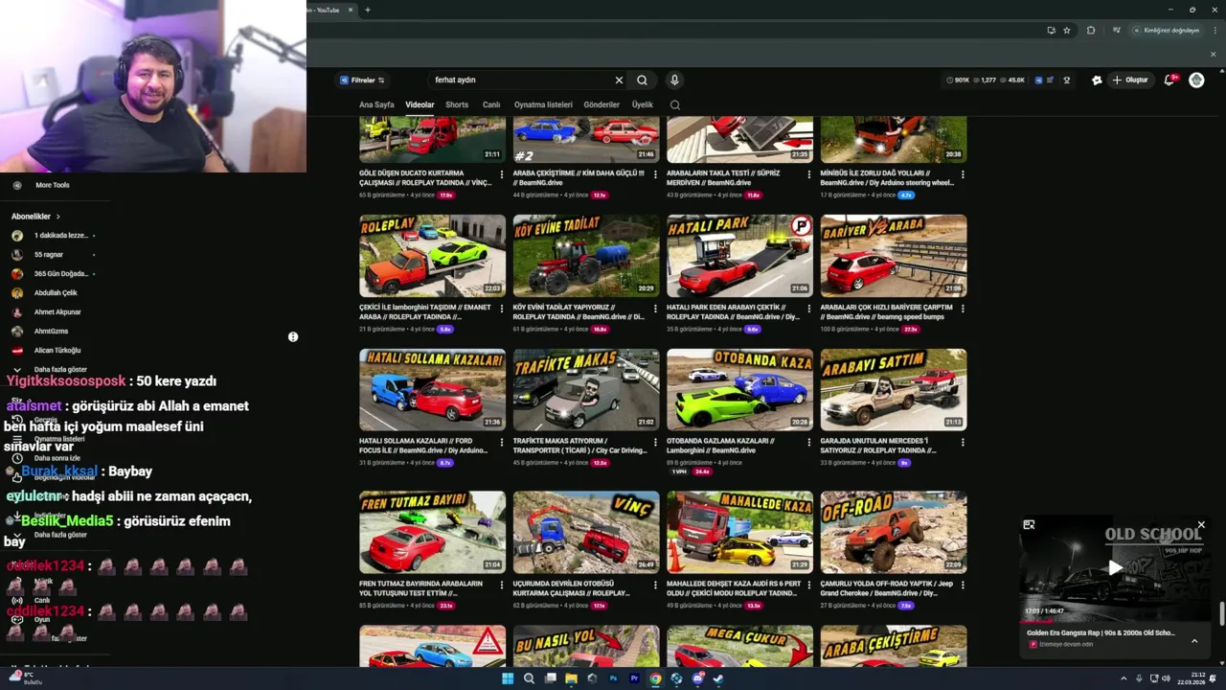
Task: Open the ARABAYI SATTIM video thumbnail
Action: pyautogui.click(x=894, y=390)
